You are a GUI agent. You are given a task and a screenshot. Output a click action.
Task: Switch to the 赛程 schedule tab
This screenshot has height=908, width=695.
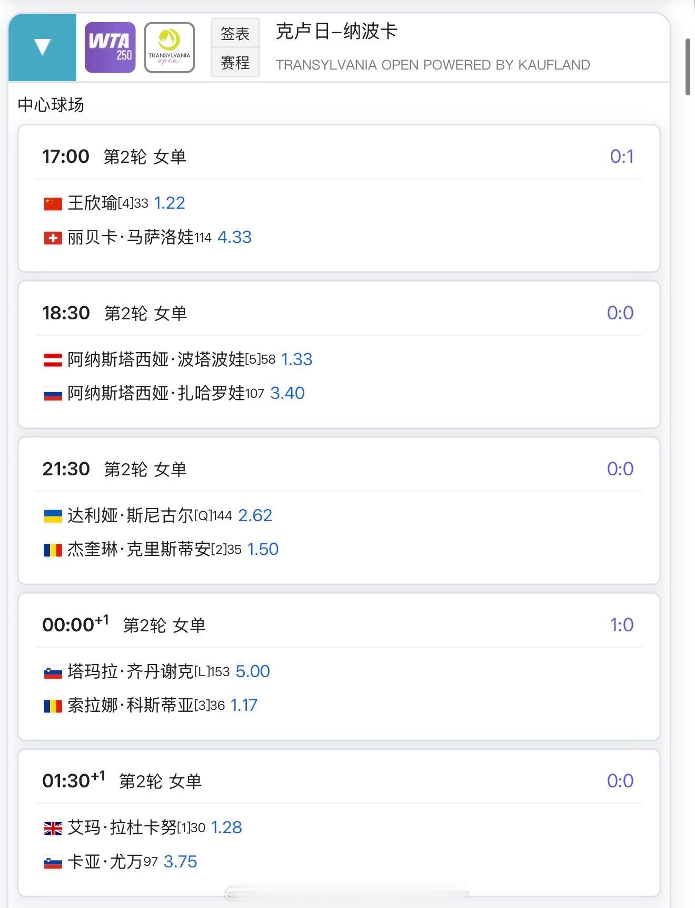pyautogui.click(x=235, y=63)
